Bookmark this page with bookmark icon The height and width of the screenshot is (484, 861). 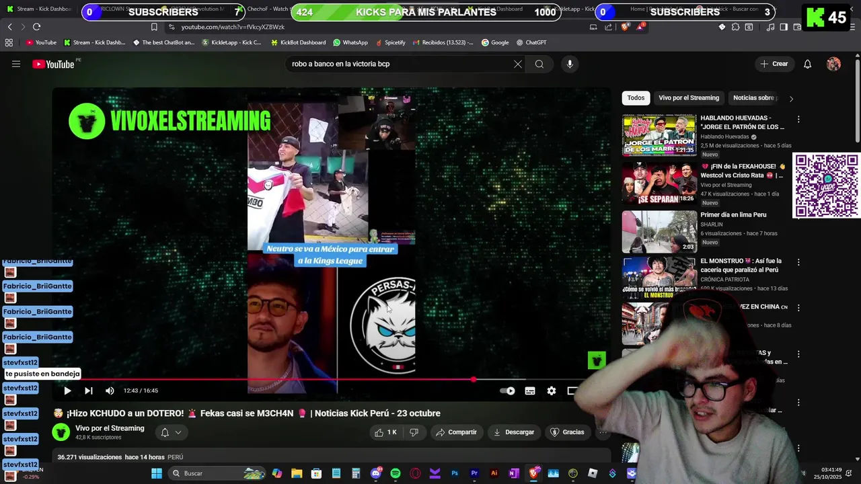[x=154, y=27]
